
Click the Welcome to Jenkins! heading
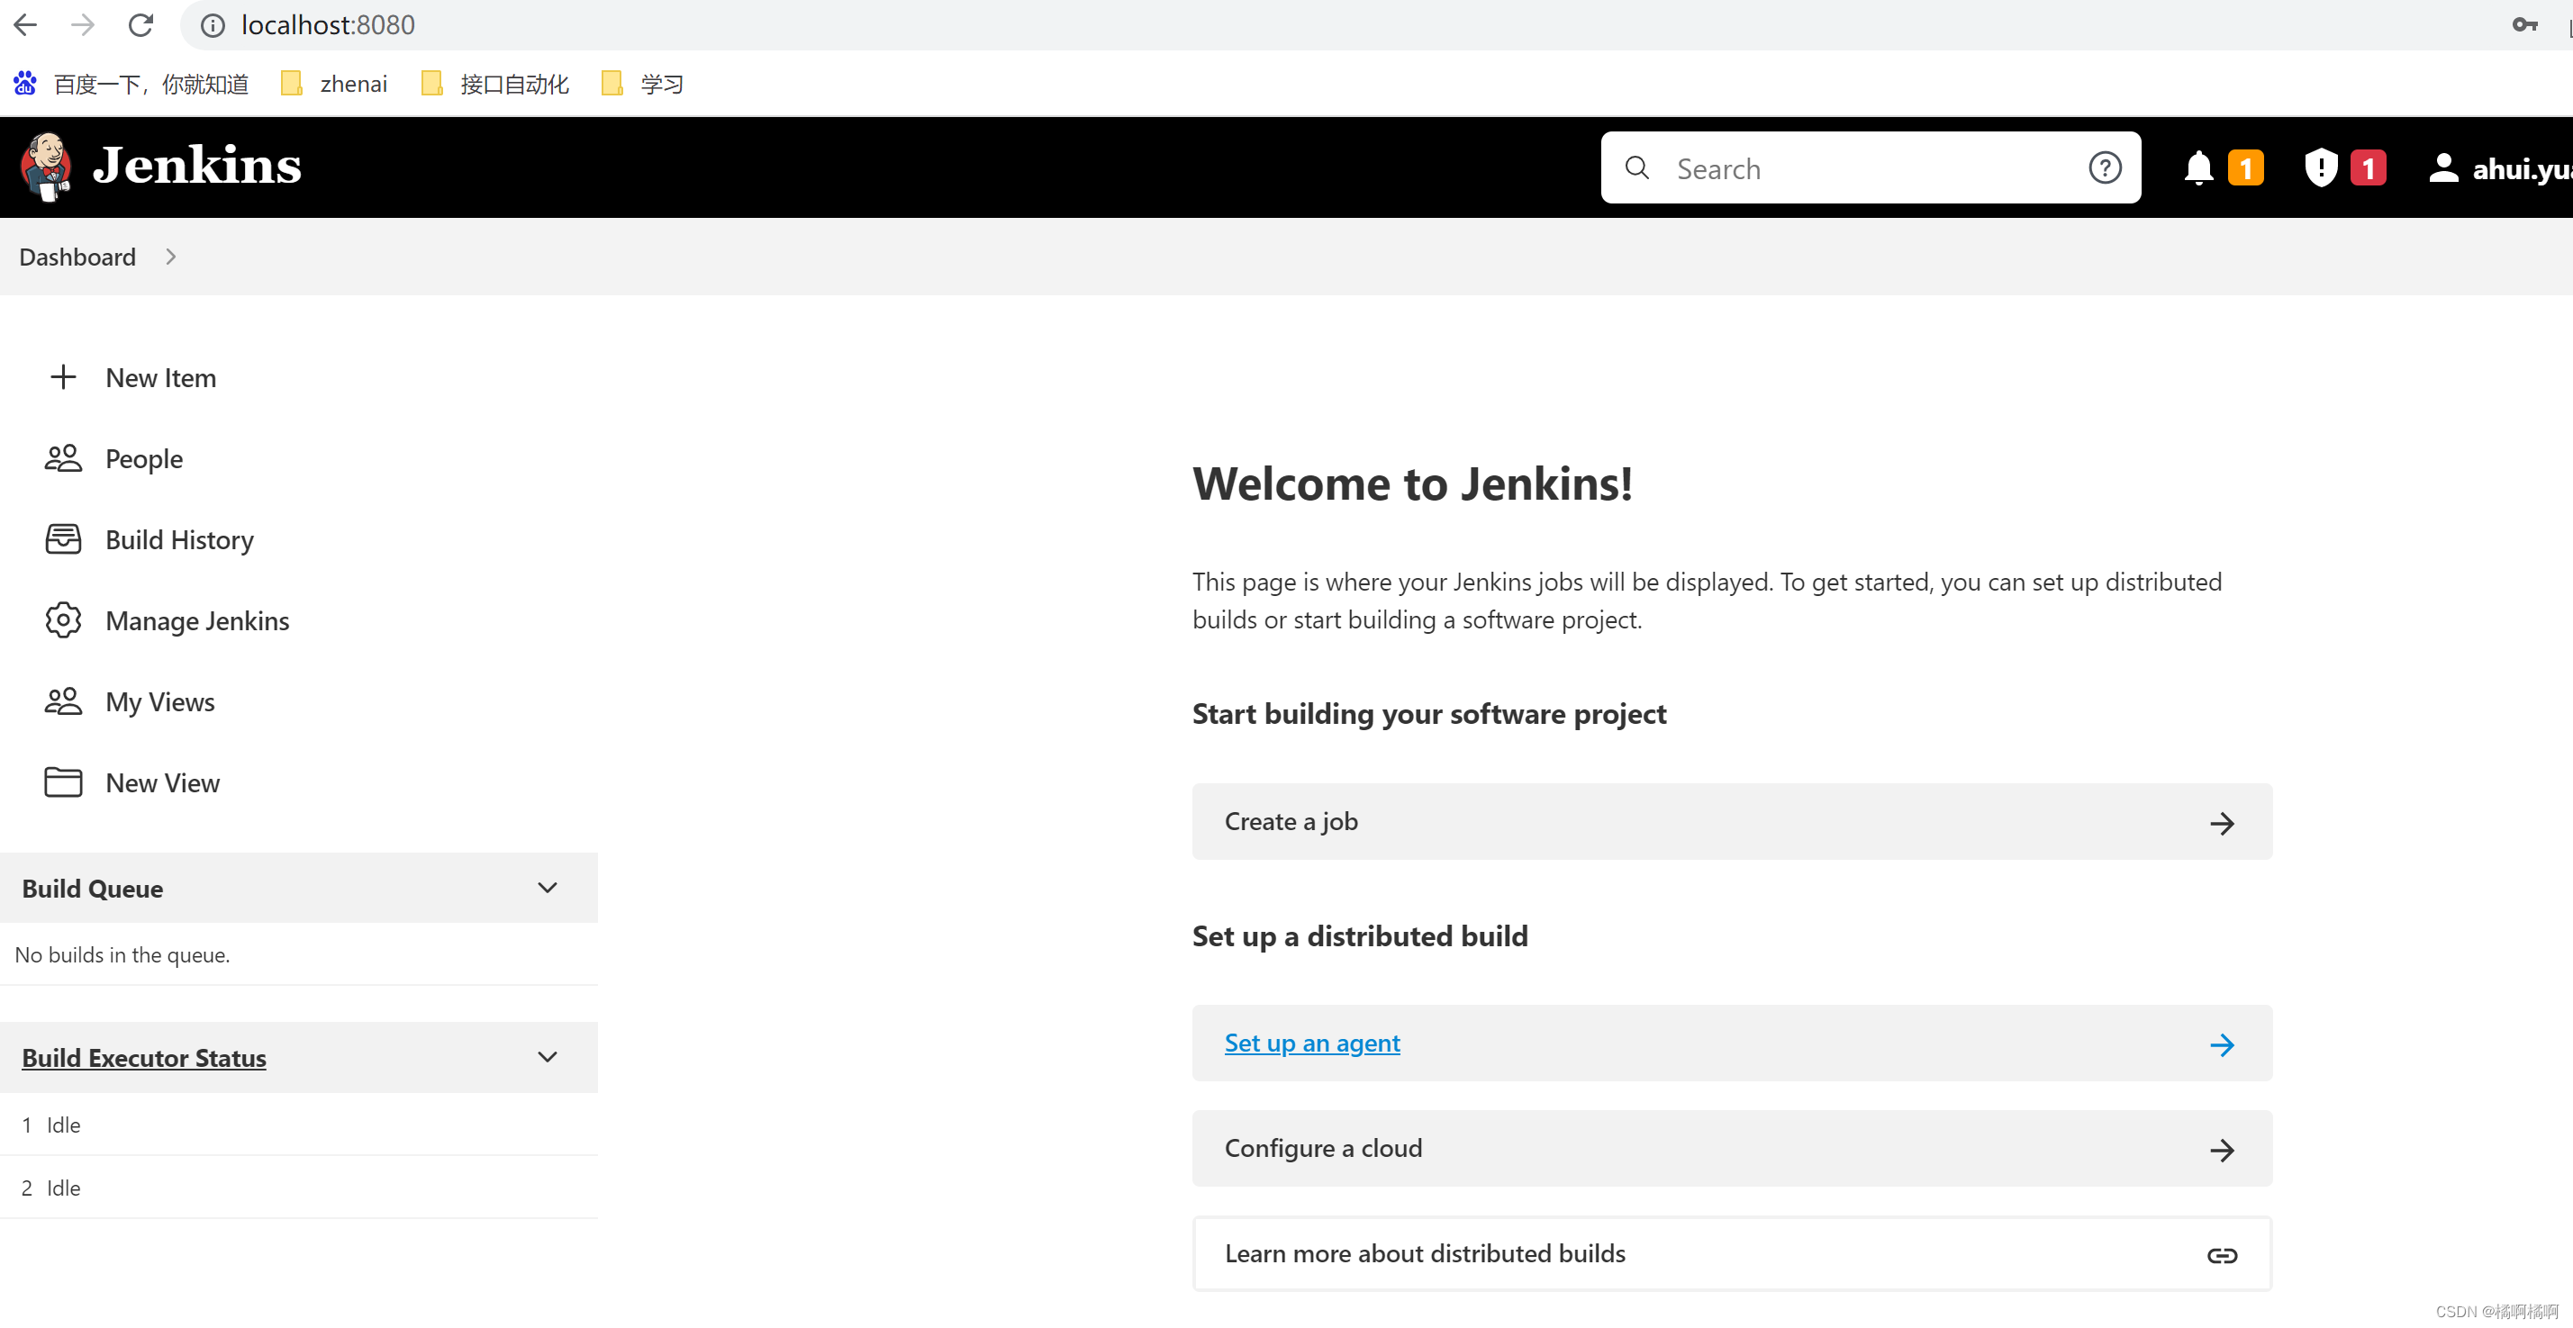pyautogui.click(x=1412, y=484)
